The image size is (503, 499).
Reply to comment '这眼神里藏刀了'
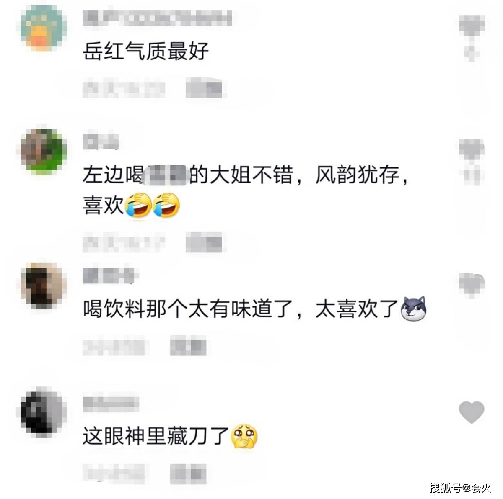click(188, 473)
